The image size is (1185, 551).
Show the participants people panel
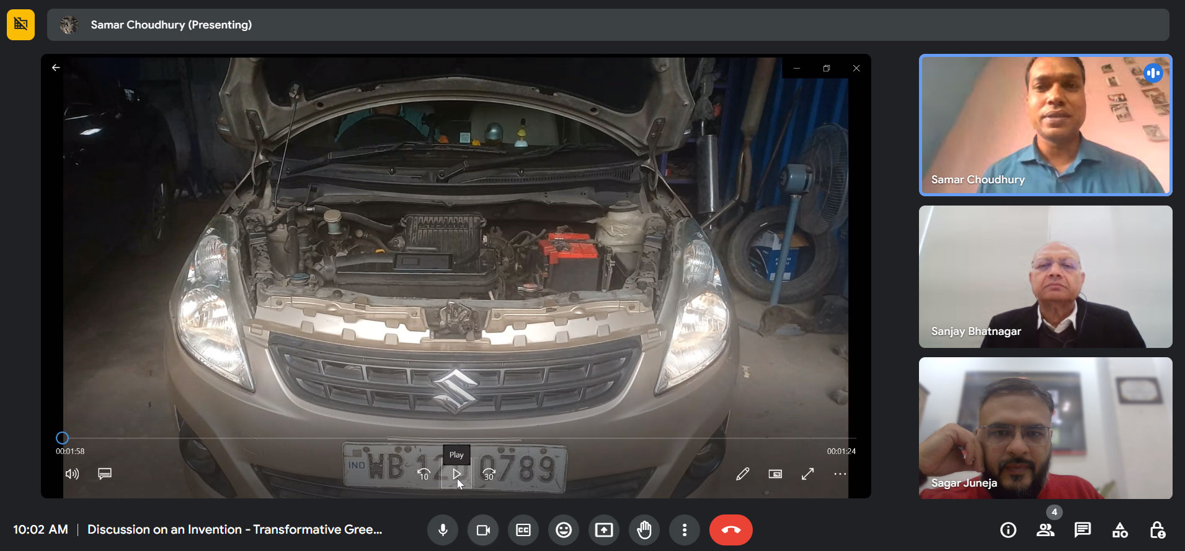[1045, 530]
